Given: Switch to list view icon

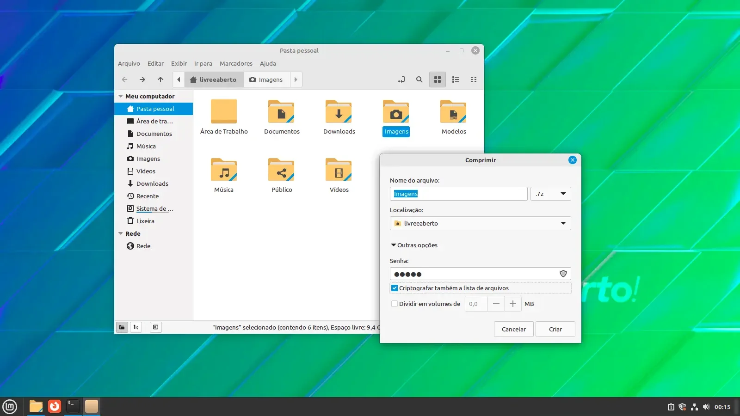Looking at the screenshot, I should [x=456, y=80].
